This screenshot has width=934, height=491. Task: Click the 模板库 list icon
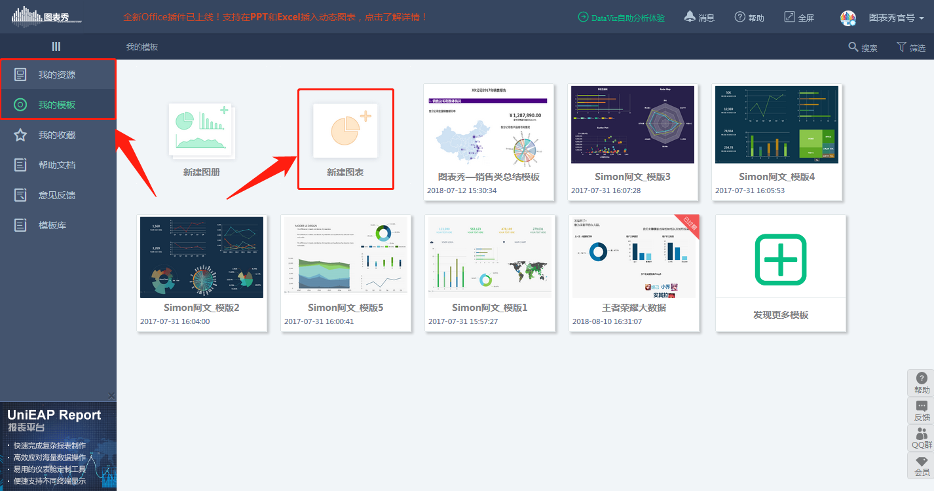pos(20,225)
